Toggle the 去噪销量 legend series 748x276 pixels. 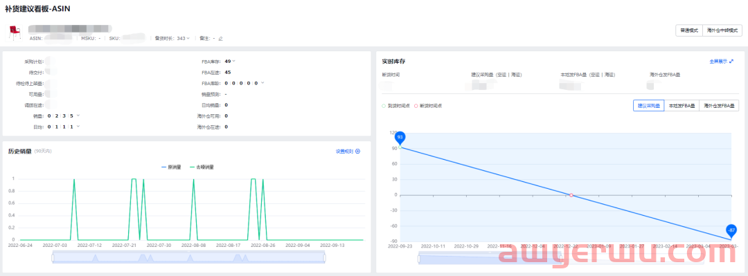click(x=202, y=167)
